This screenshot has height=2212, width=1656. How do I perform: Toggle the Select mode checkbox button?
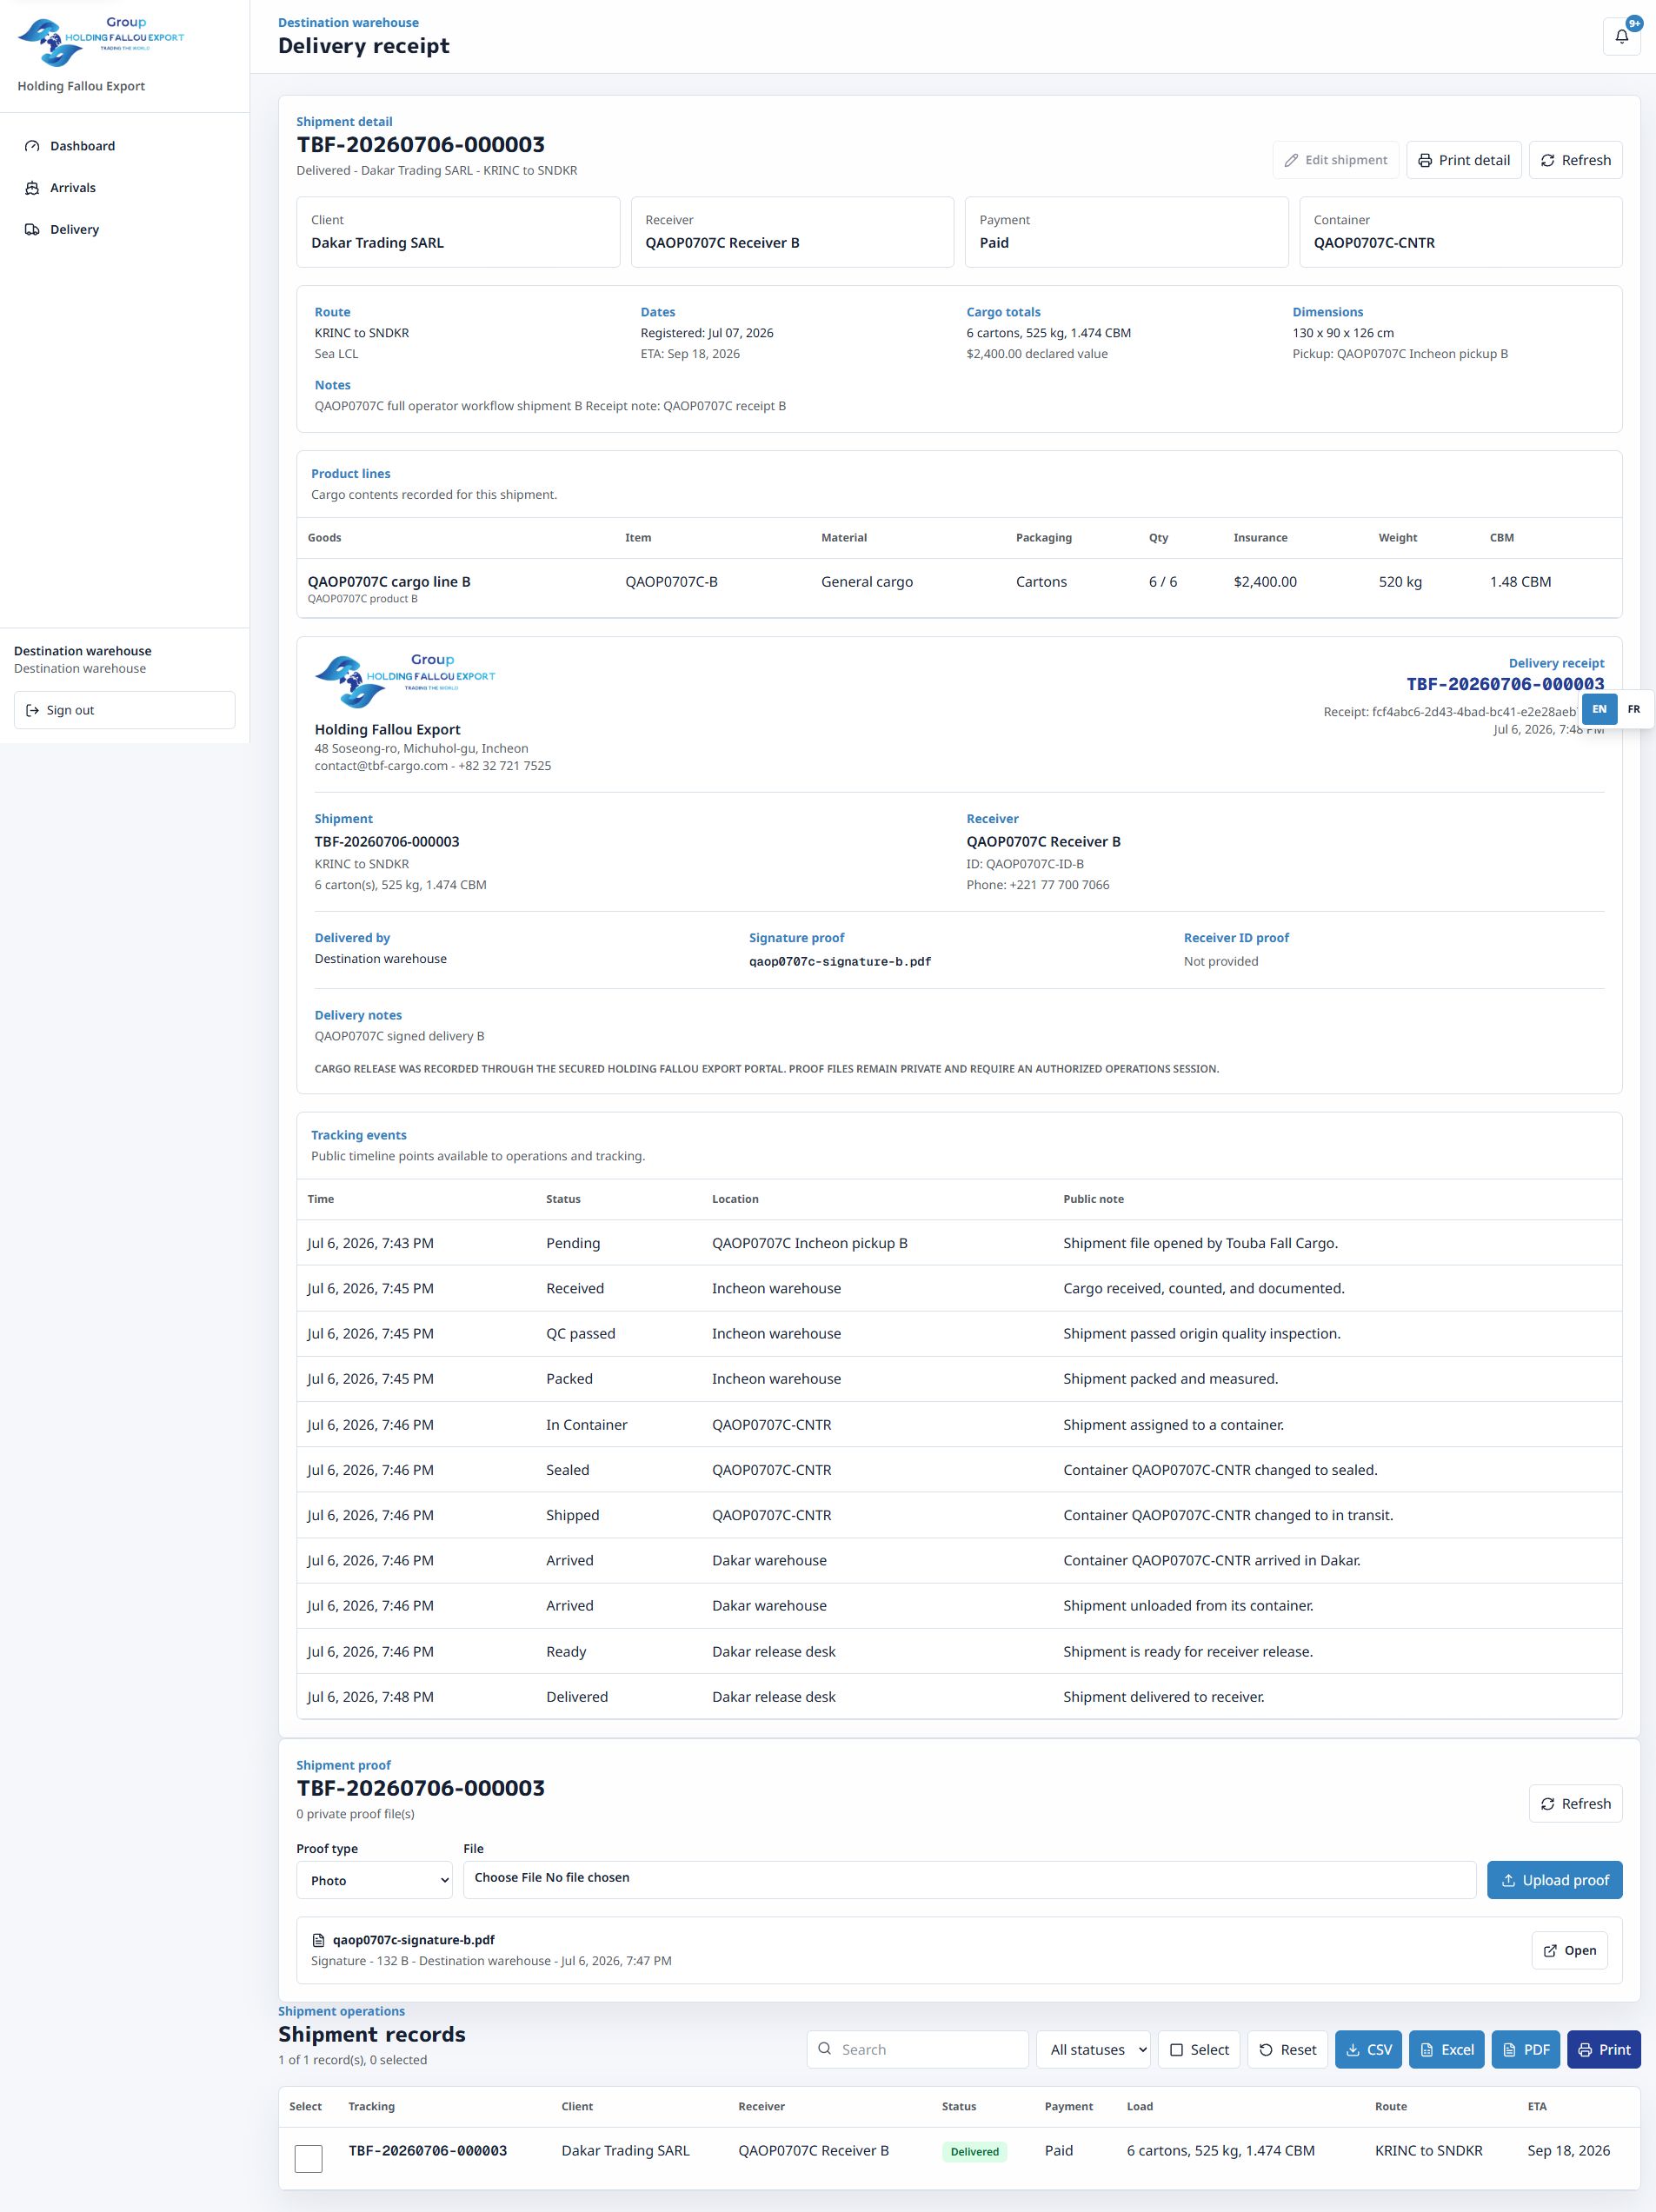tap(1199, 2049)
